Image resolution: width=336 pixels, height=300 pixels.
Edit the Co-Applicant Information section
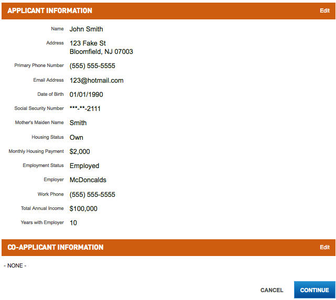tap(324, 247)
